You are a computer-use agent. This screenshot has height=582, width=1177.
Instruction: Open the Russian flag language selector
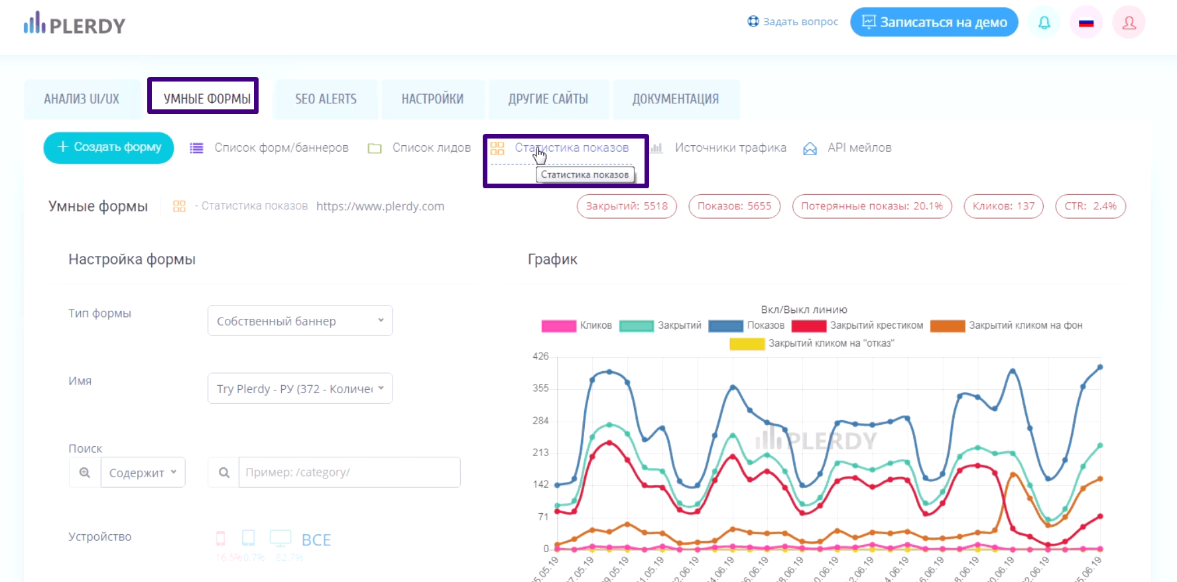[x=1086, y=23]
